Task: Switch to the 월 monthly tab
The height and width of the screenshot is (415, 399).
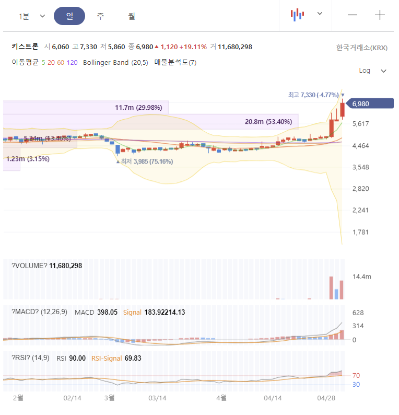Action: [x=132, y=16]
